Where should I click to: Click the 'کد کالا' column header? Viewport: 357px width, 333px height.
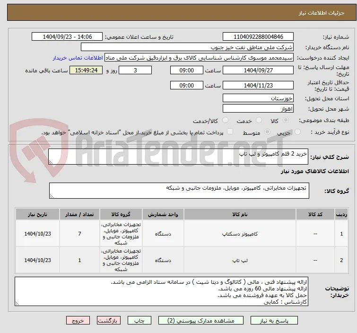point(315,214)
